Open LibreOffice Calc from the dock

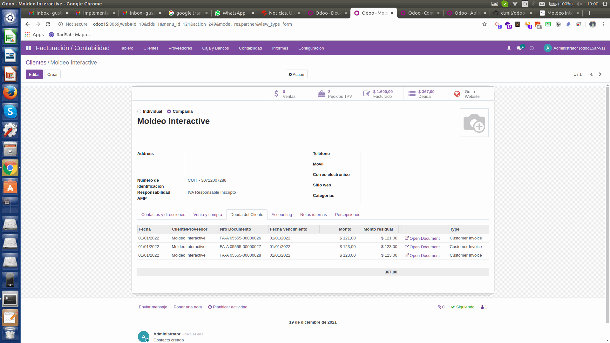tap(10, 37)
